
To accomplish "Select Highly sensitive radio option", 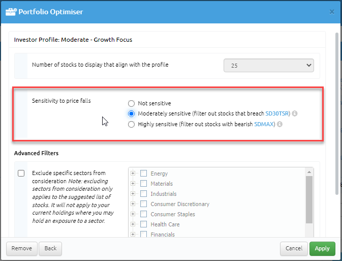I will point(131,124).
